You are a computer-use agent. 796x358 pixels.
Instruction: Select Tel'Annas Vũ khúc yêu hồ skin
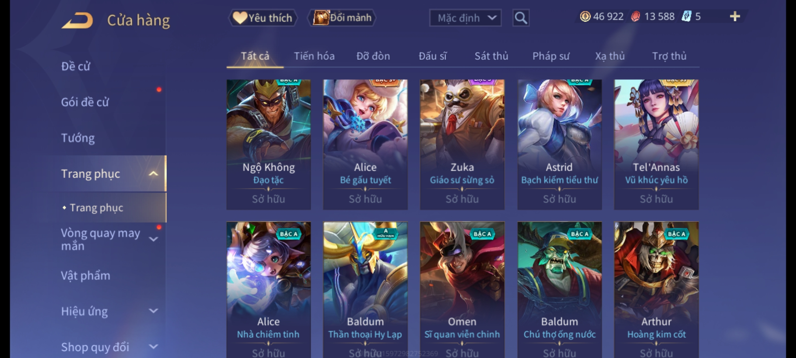pyautogui.click(x=656, y=144)
